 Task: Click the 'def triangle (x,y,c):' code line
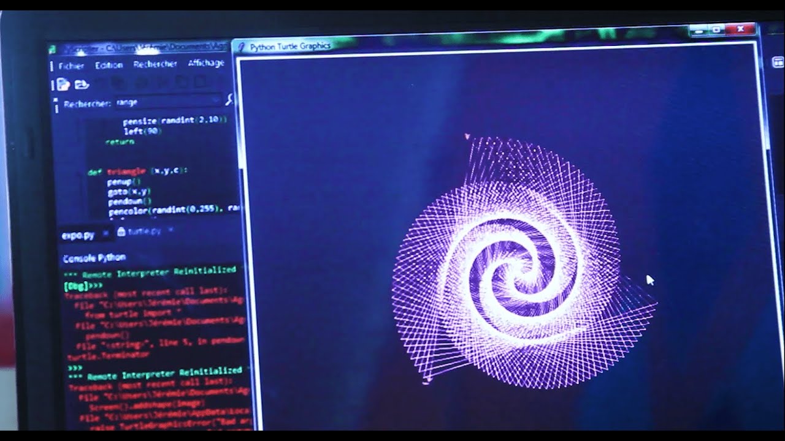coord(137,171)
